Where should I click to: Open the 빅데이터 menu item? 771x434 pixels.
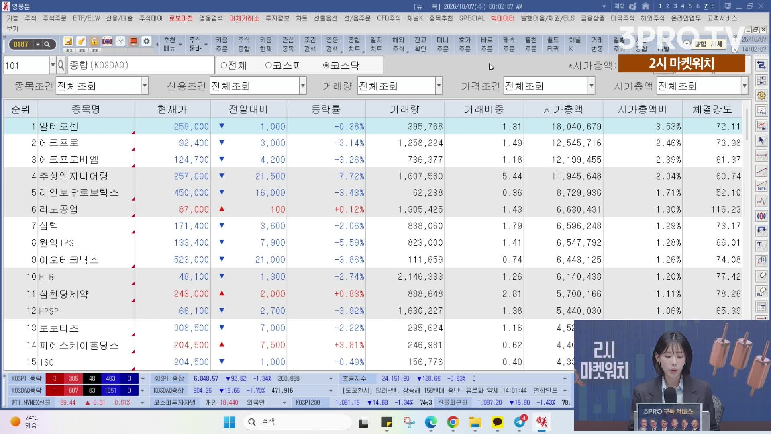[x=502, y=18]
